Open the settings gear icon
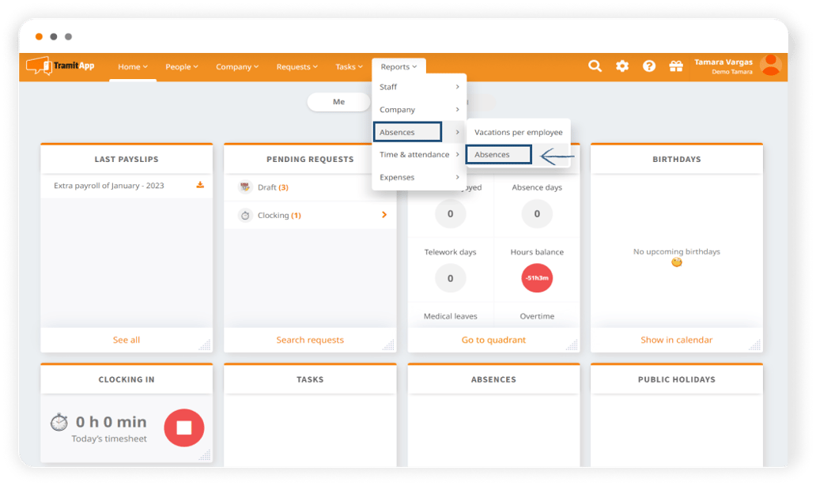Image resolution: width=816 pixels, height=486 pixels. click(x=622, y=66)
